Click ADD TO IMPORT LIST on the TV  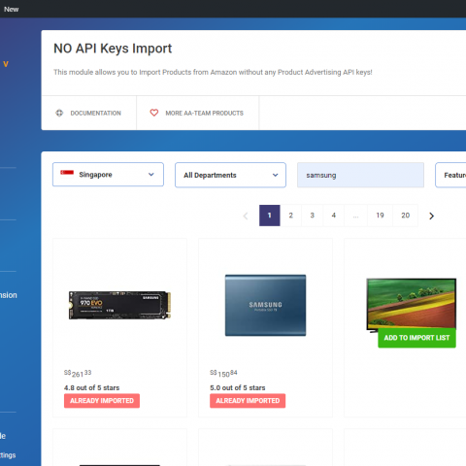[416, 338]
